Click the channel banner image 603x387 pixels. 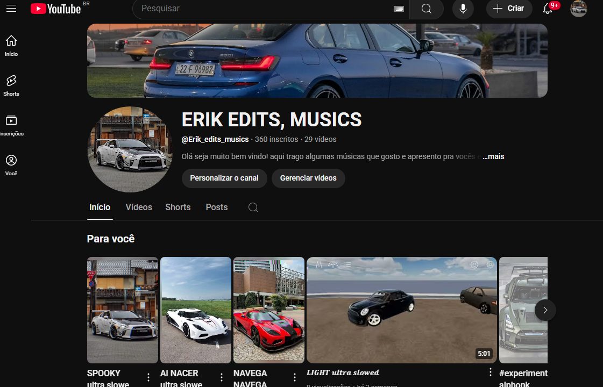pos(317,61)
